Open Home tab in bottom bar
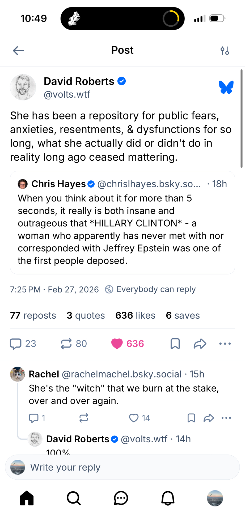The image size is (245, 532). click(x=27, y=498)
